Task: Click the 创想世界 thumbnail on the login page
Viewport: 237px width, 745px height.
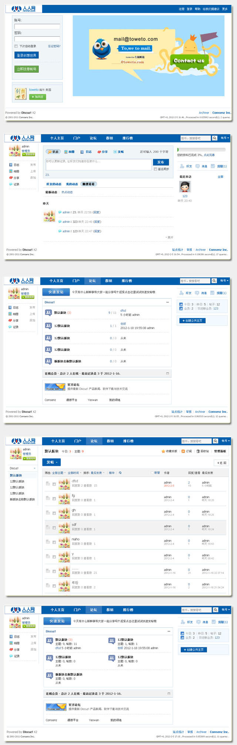Action: coord(20,94)
